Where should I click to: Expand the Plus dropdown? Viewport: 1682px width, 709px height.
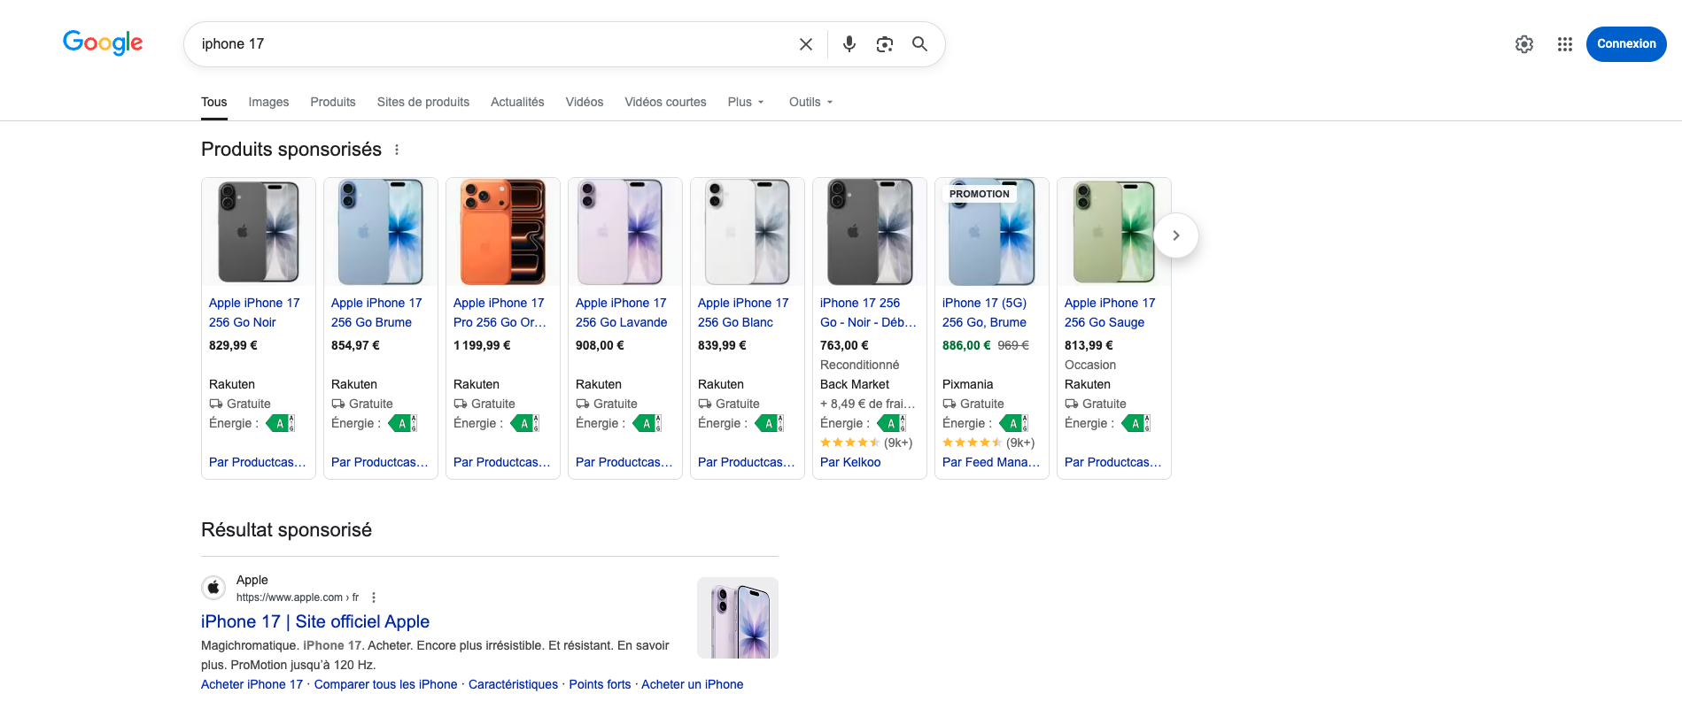pos(746,102)
